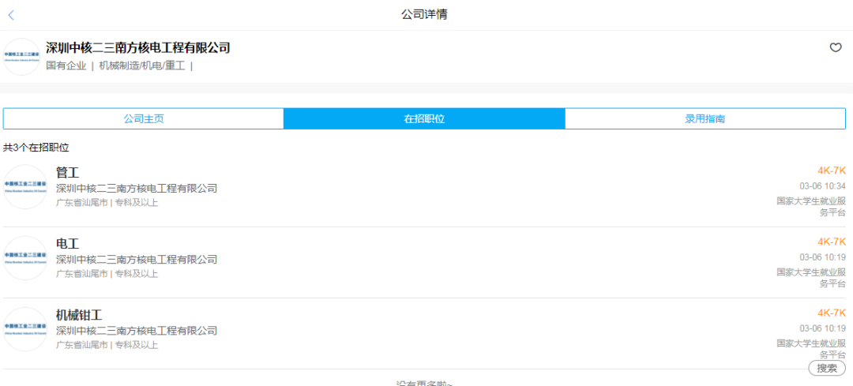The width and height of the screenshot is (853, 386).
Task: Click 国家大学生就业服务平台 source on 管工 row
Action: point(811,207)
